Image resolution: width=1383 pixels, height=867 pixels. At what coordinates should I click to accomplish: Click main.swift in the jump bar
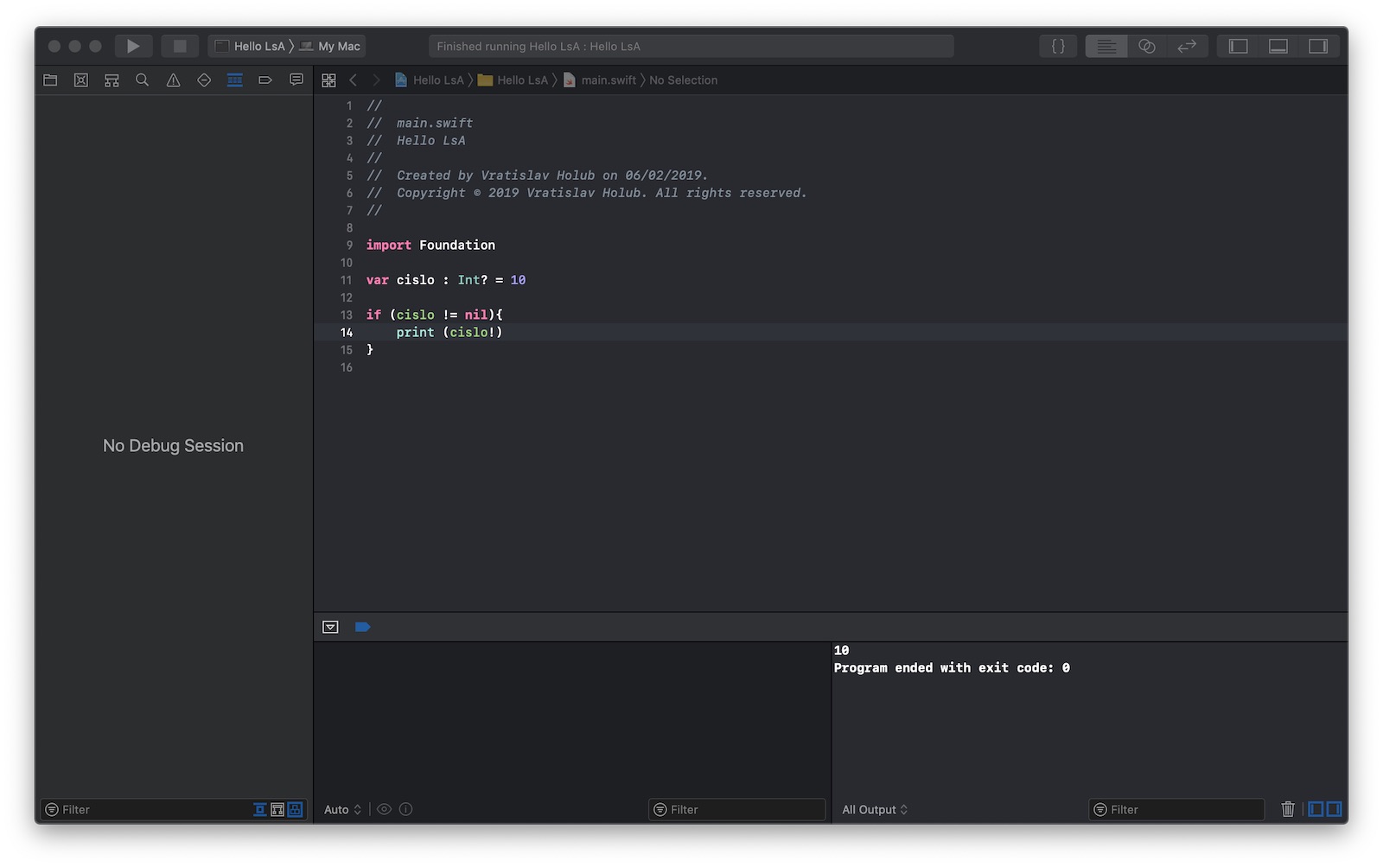608,80
